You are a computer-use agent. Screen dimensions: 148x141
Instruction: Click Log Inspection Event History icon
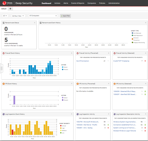(4, 114)
